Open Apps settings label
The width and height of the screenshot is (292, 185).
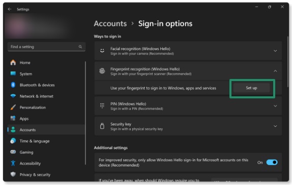click(x=24, y=119)
